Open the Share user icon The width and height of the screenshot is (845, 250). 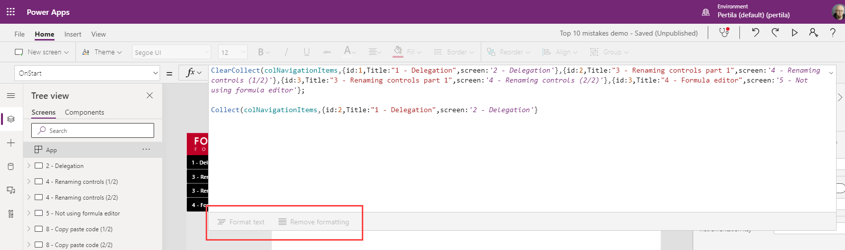tap(813, 33)
